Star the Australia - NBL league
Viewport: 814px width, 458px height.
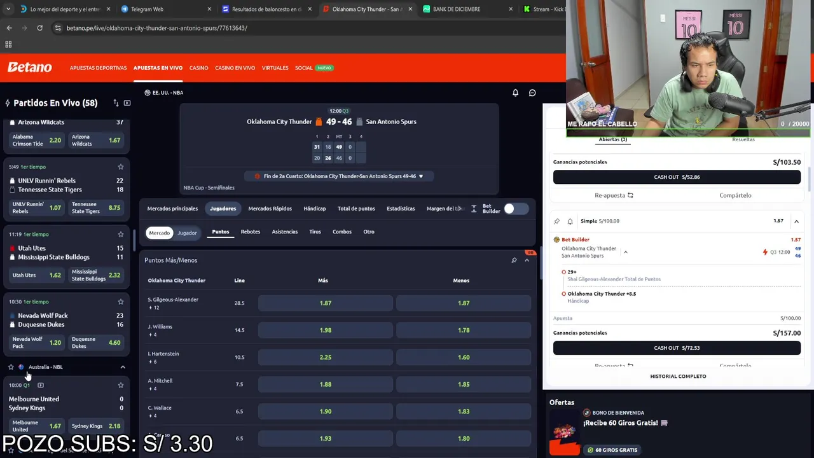click(x=11, y=367)
